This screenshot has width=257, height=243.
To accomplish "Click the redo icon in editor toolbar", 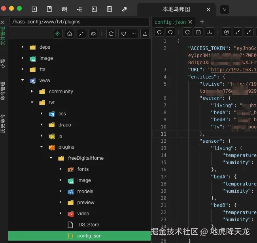I will point(170,32).
